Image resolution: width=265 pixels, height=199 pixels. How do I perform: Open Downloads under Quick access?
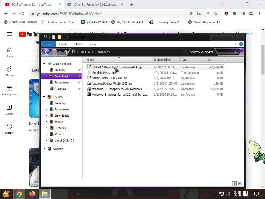(x=62, y=76)
